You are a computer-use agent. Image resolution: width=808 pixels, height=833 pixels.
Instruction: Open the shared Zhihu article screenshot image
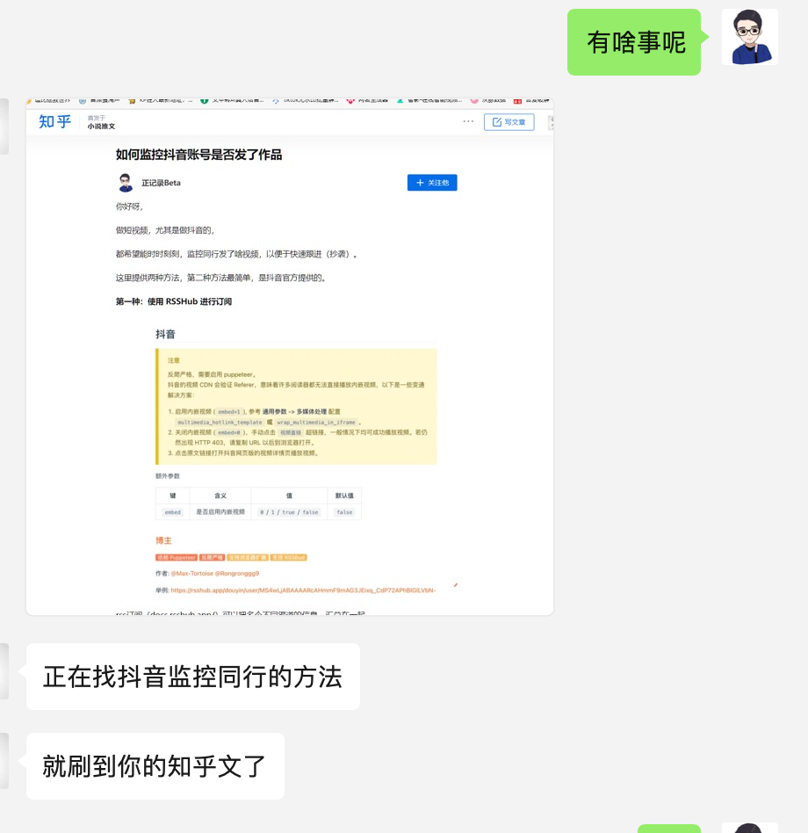pos(290,357)
